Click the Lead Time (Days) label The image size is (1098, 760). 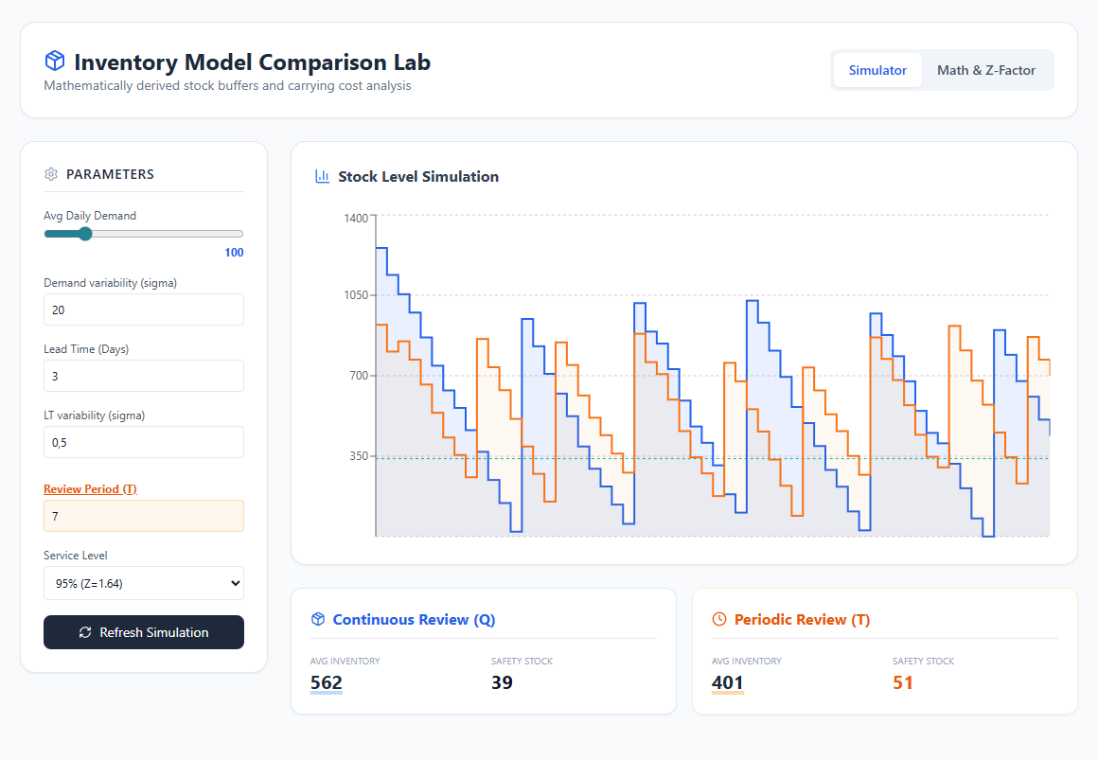coord(86,349)
